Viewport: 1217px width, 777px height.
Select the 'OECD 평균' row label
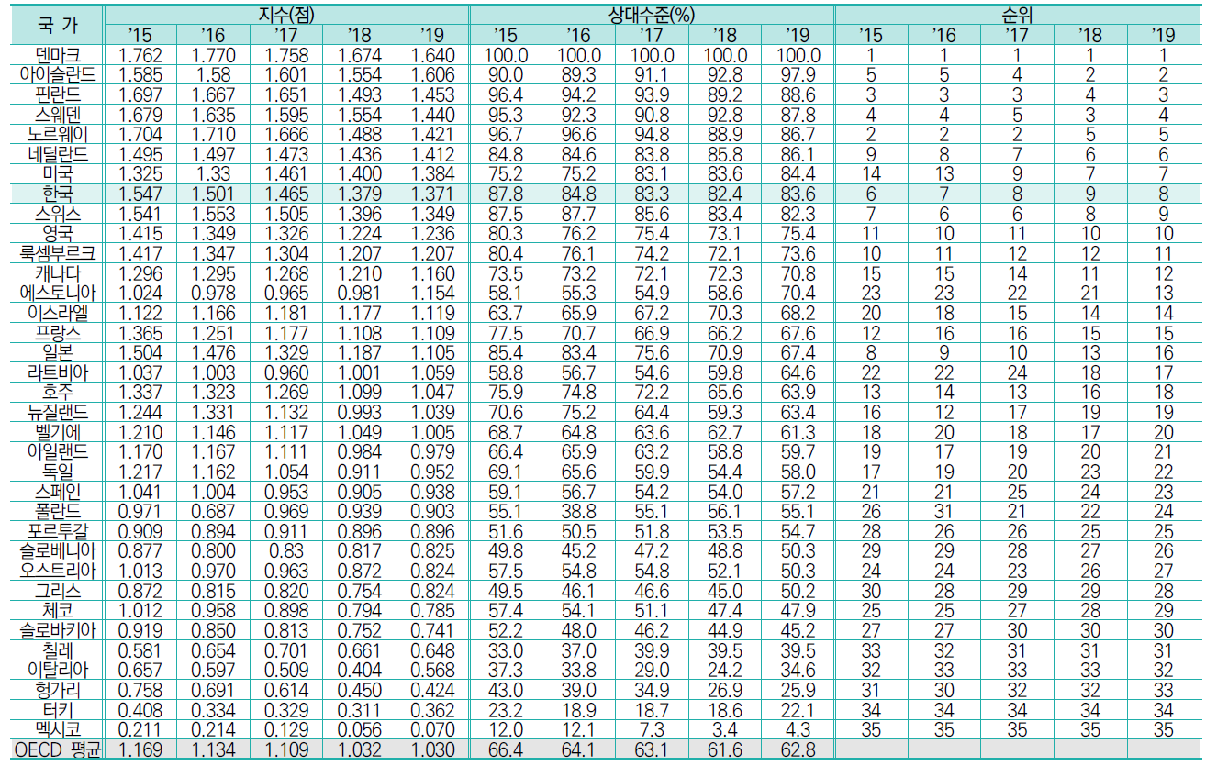pos(58,751)
